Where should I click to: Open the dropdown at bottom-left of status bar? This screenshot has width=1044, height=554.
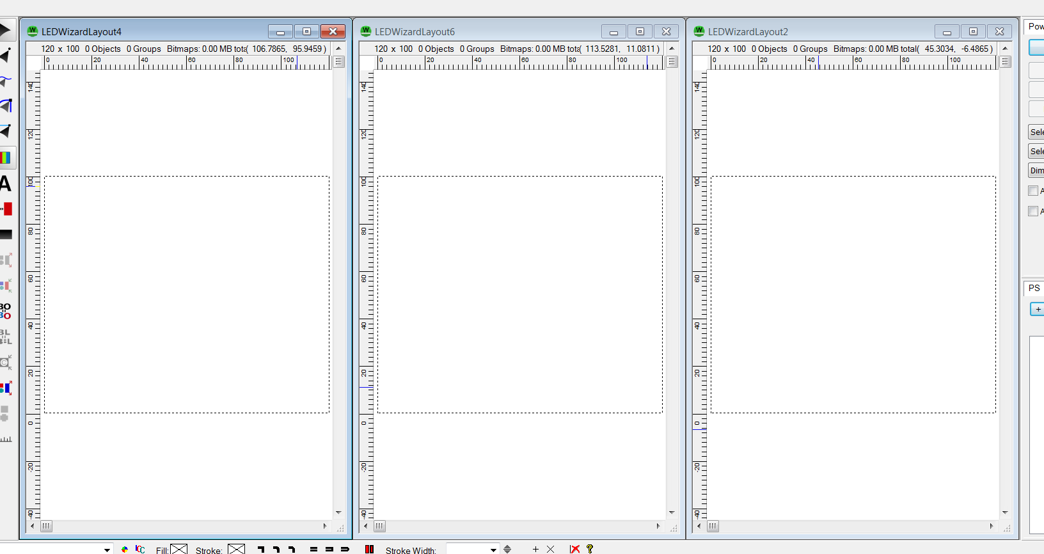point(107,550)
